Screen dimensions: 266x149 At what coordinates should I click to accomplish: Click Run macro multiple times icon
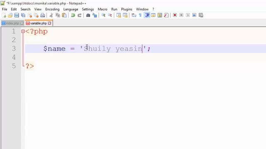[194, 15]
